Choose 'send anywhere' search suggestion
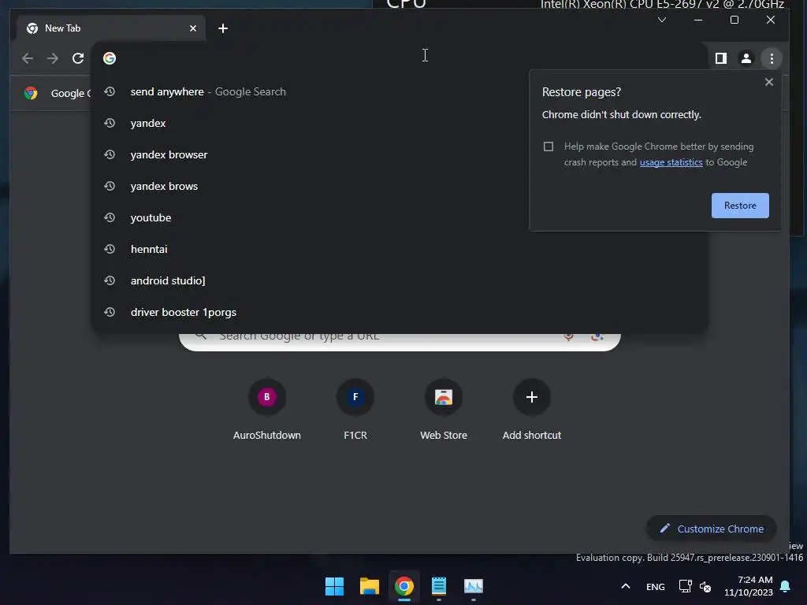This screenshot has height=605, width=807. 399,91
